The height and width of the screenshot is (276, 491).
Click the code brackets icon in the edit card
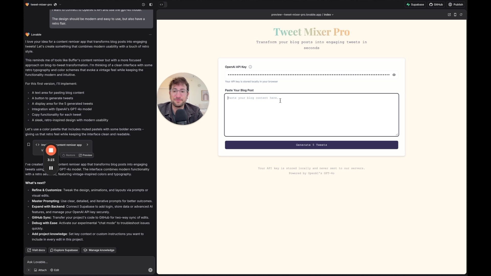38,145
